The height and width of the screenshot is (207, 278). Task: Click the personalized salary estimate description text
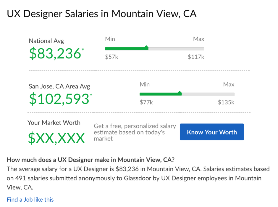click(135, 132)
